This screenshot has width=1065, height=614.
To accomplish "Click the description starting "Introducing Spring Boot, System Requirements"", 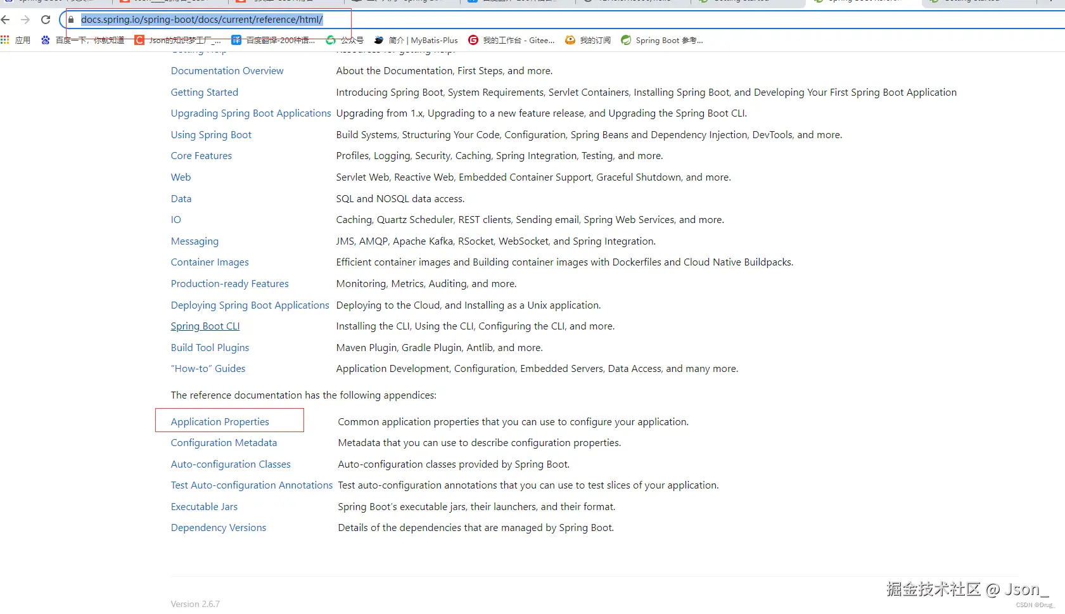I will coord(646,93).
